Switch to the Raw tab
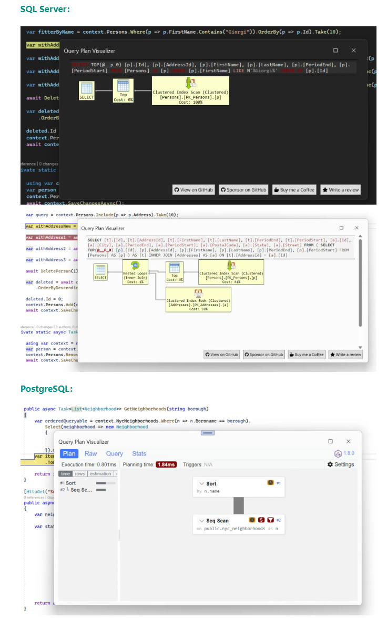Viewport: 387px width, 618px height. click(x=90, y=454)
